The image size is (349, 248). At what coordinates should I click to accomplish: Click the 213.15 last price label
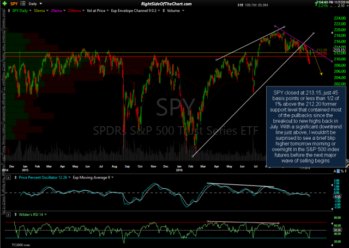(339, 50)
